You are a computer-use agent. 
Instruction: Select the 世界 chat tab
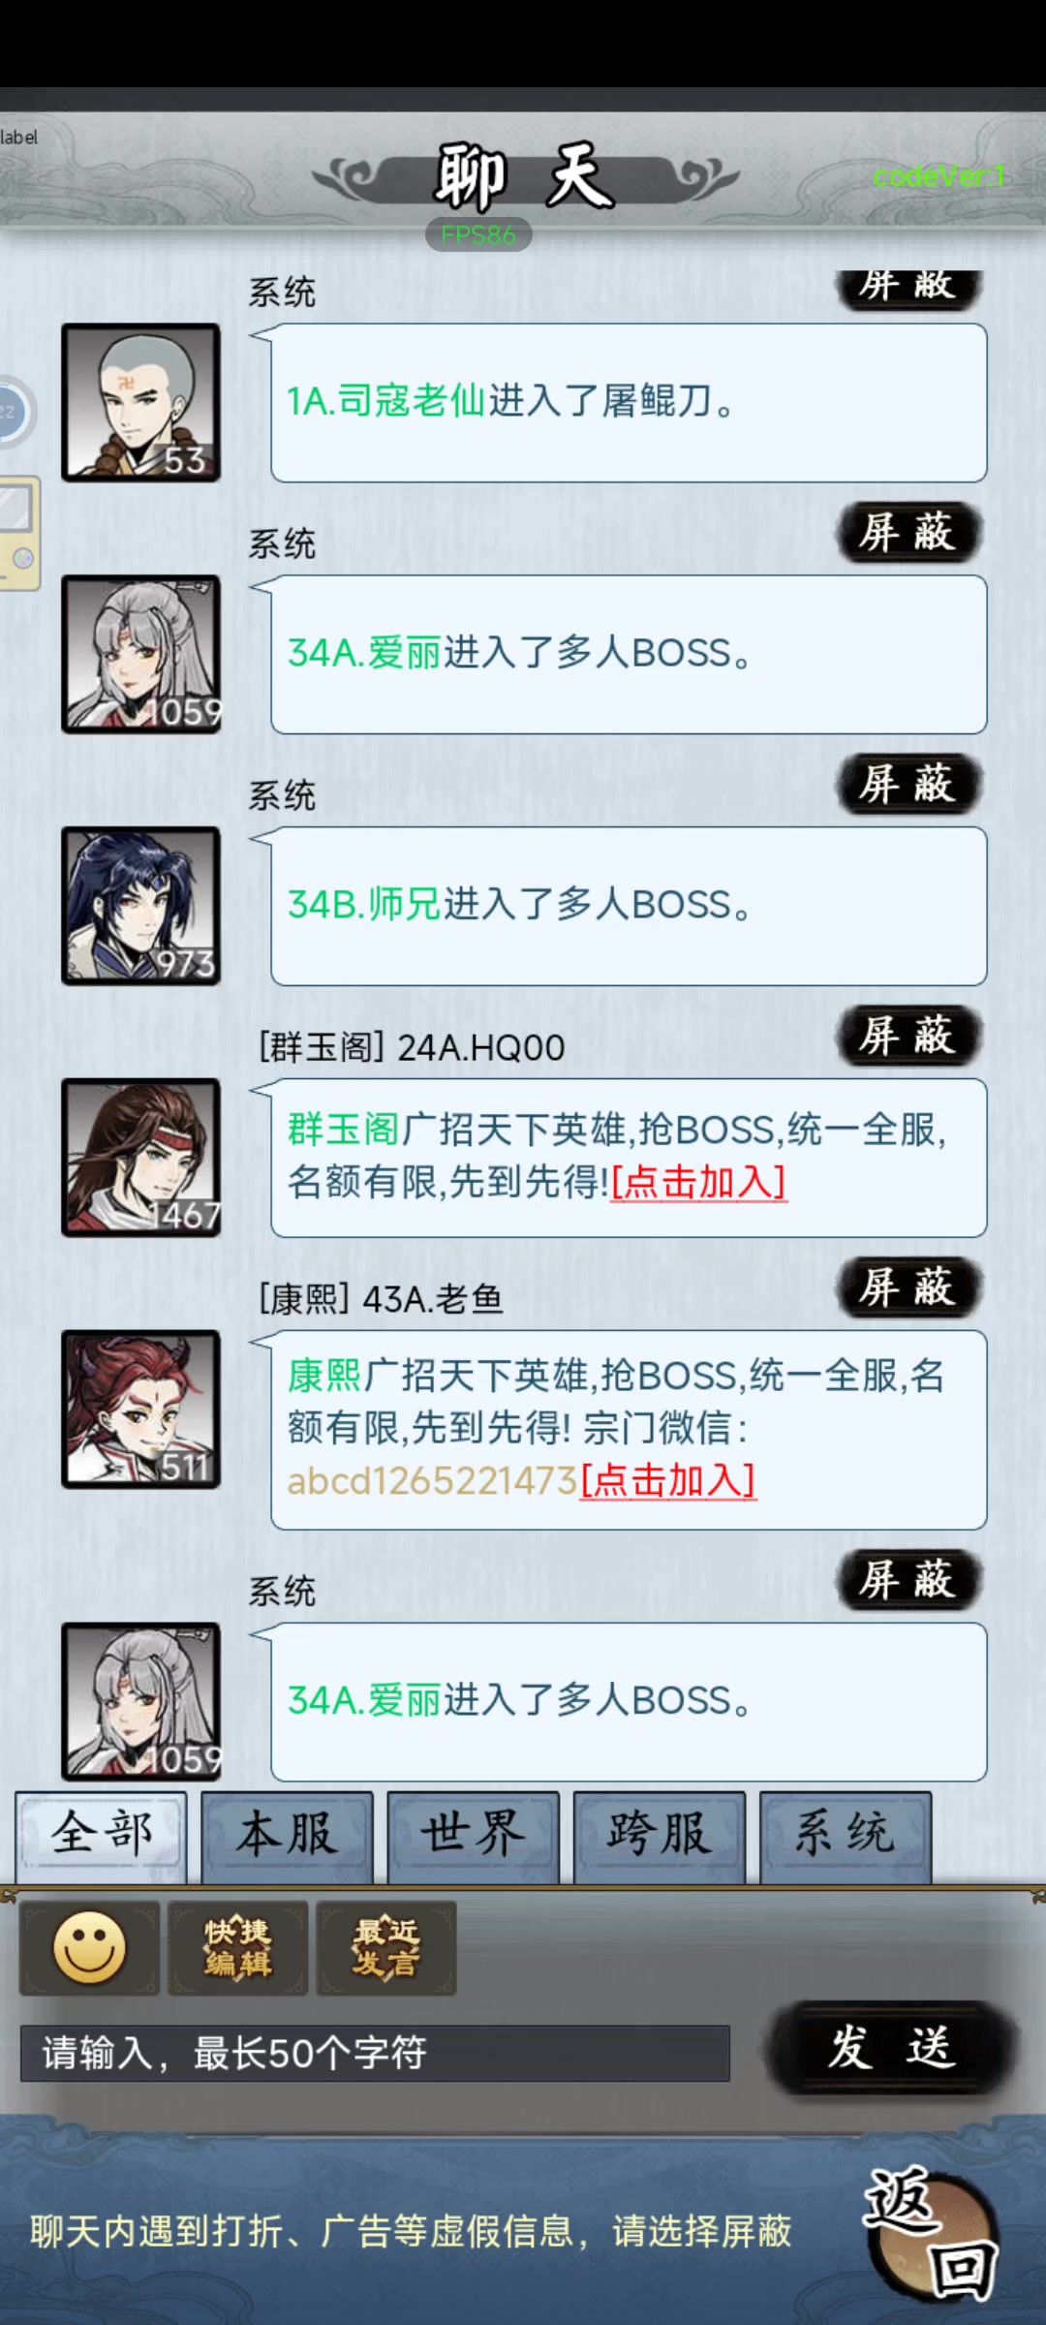474,1836
